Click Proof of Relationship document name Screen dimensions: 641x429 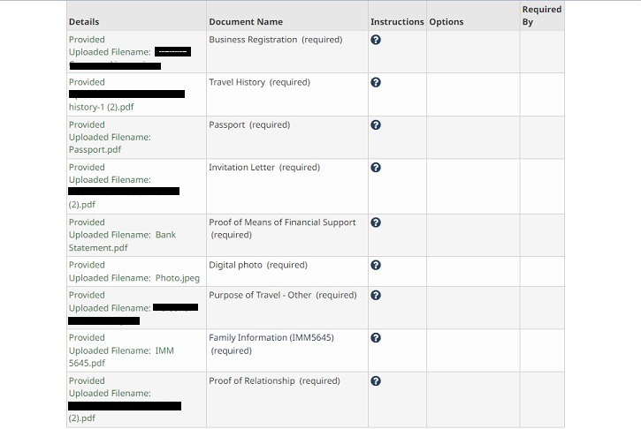click(274, 381)
